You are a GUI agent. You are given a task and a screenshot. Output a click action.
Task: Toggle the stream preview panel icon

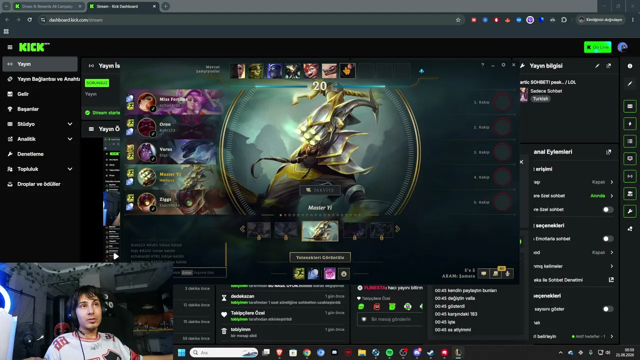[630, 106]
